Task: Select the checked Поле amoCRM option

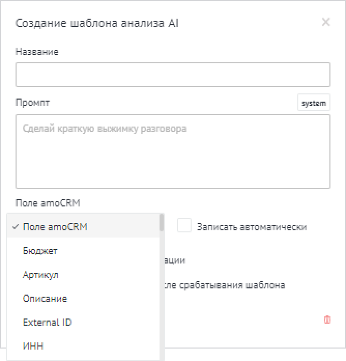Action: pyautogui.click(x=55, y=227)
